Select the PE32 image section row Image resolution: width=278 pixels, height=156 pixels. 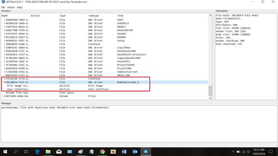[105, 86]
